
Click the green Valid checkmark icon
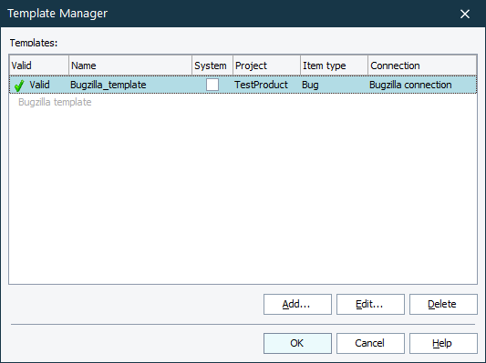point(19,86)
